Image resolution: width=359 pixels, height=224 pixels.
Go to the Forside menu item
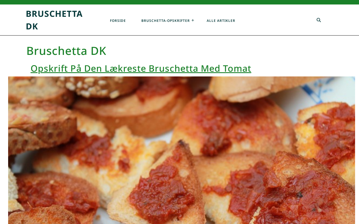click(x=118, y=21)
